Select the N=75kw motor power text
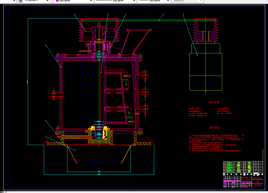268x193 pixels. point(229,113)
